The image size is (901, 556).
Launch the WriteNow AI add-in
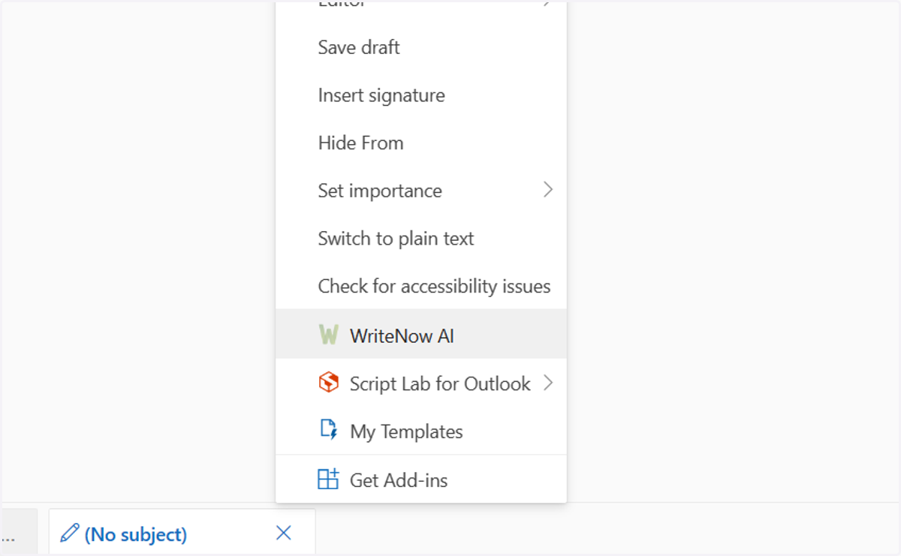(x=421, y=334)
